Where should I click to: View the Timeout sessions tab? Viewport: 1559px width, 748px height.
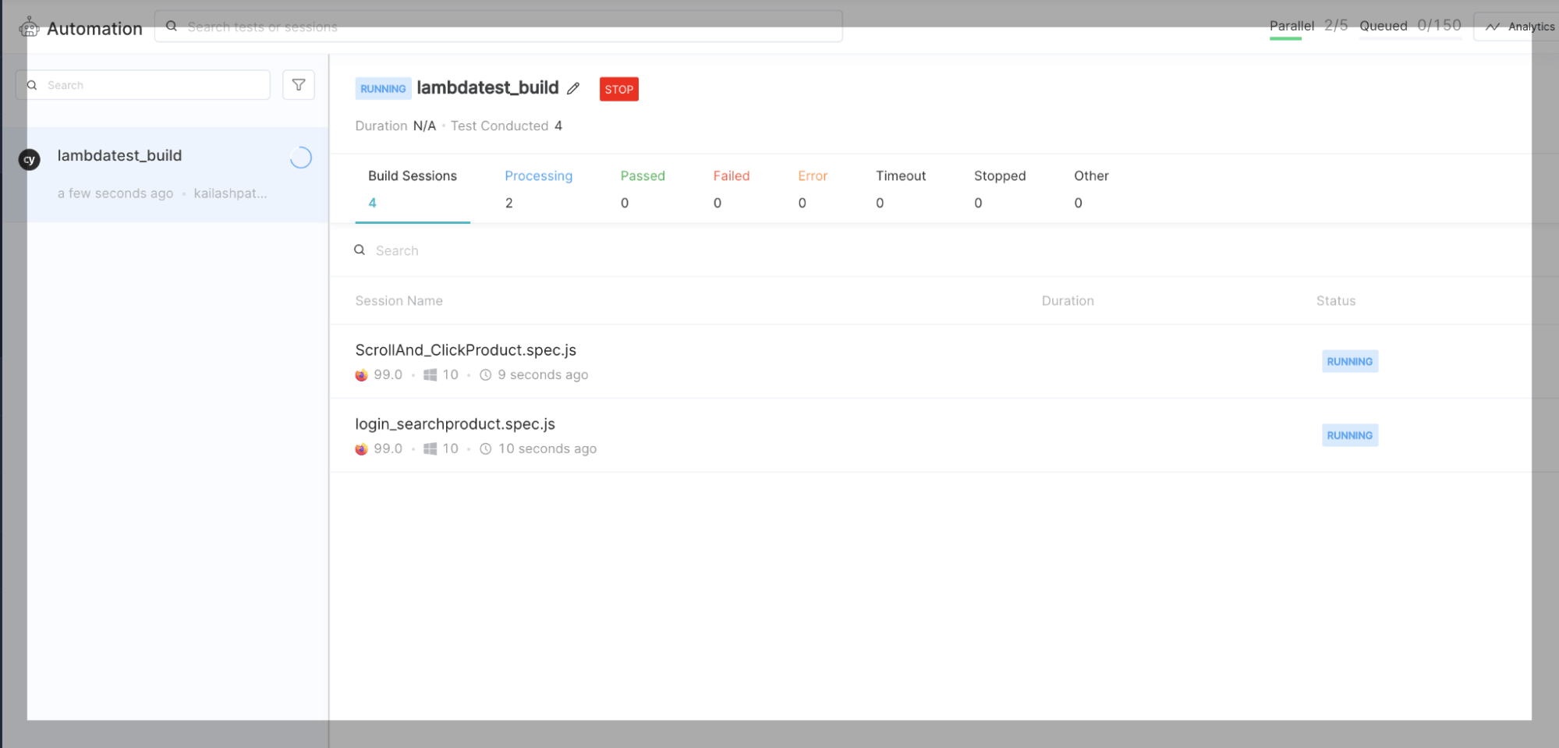click(x=901, y=189)
